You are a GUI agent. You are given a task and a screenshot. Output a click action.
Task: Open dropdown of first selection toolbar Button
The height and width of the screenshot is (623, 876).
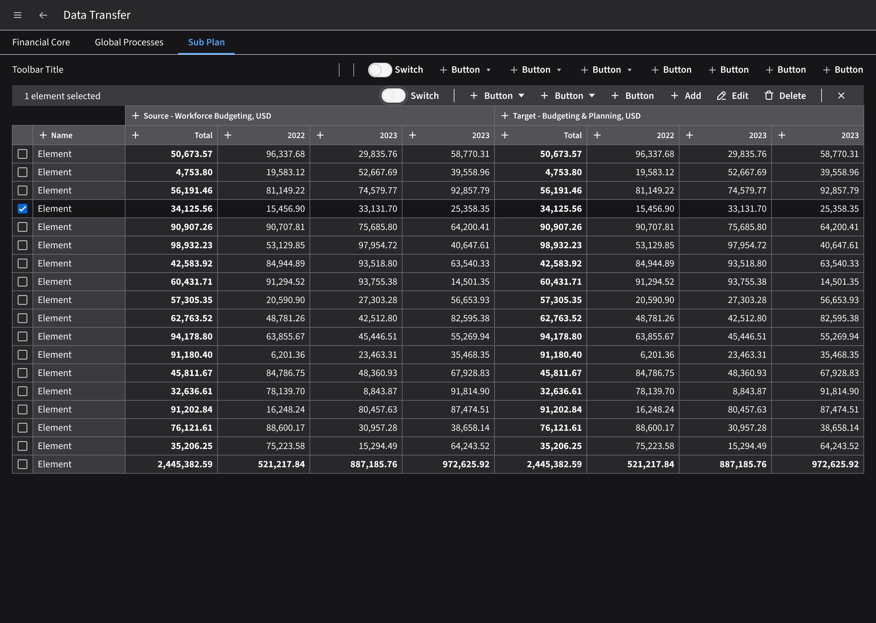(x=521, y=96)
